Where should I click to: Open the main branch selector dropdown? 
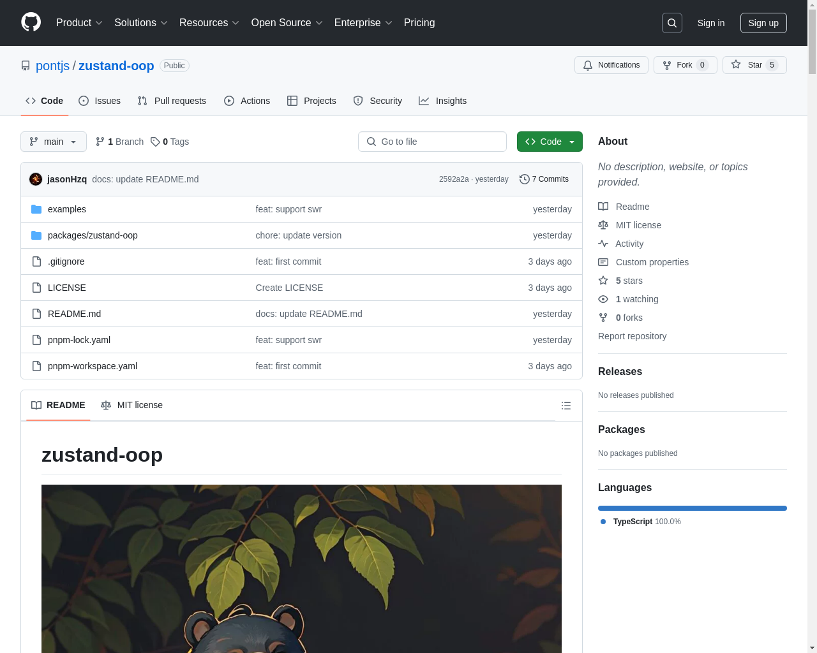pos(54,142)
